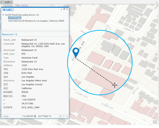Image resolution: width=159 pixels, height=128 pixels.
Task: Go to the previous popup result arrow
Action: coord(3,116)
